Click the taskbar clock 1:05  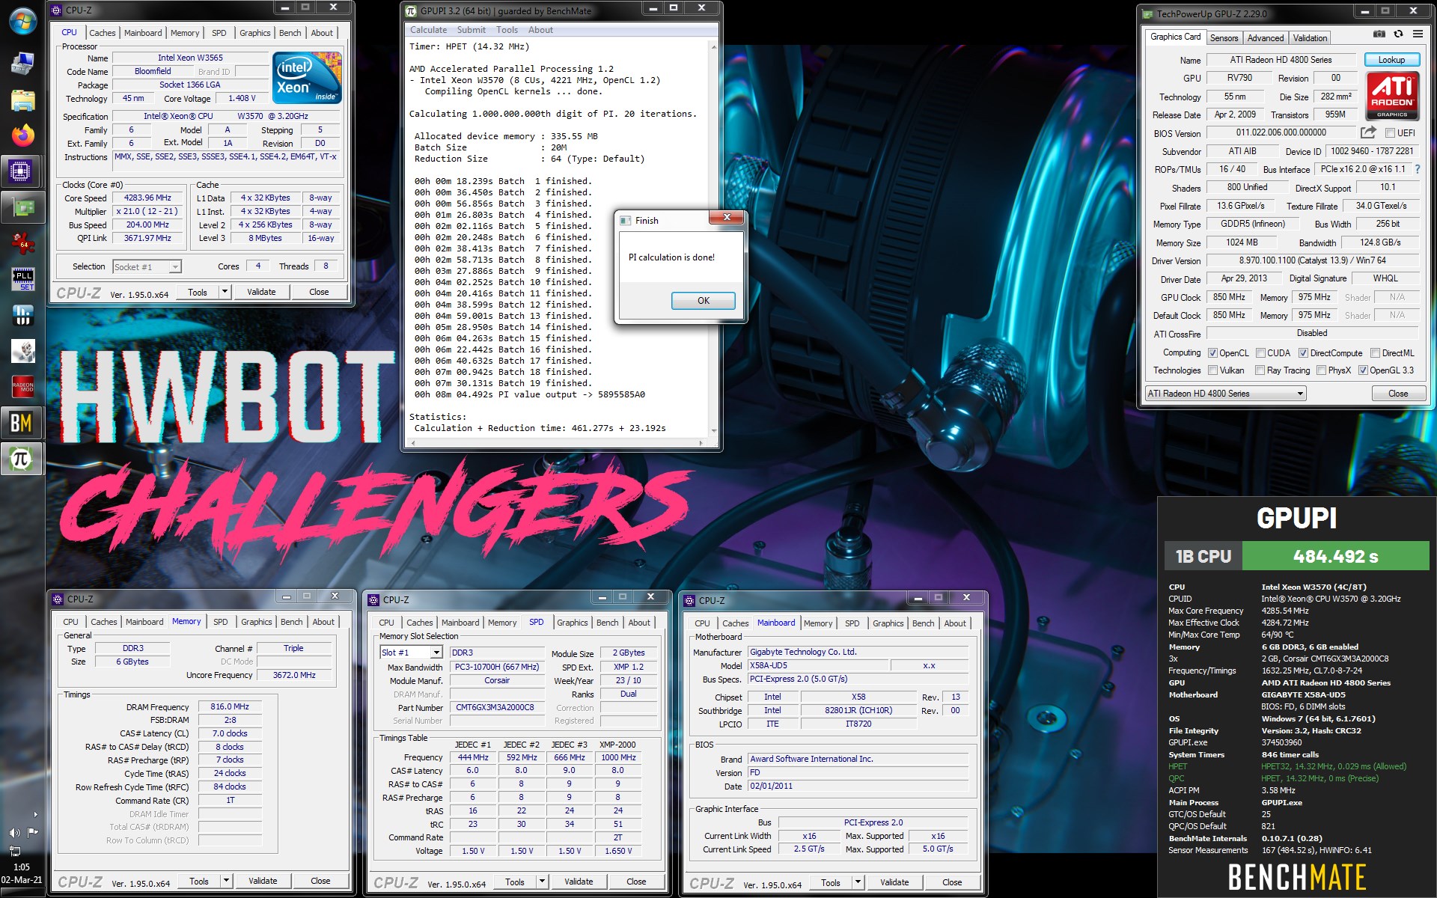click(x=22, y=867)
